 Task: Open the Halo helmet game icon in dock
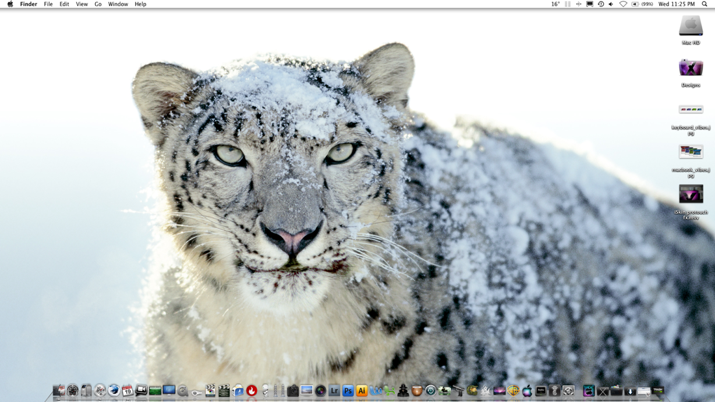[472, 390]
